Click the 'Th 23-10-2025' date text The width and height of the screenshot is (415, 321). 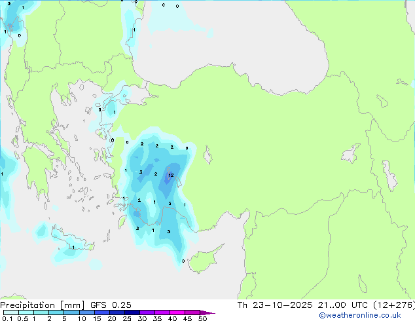click(x=275, y=305)
